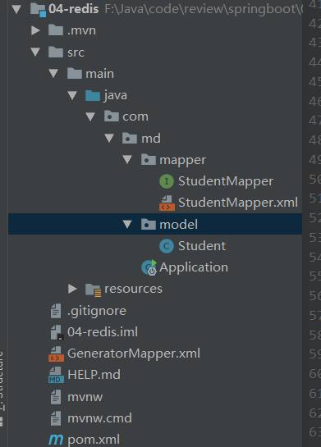Select the .mvn folder label

tap(81, 30)
